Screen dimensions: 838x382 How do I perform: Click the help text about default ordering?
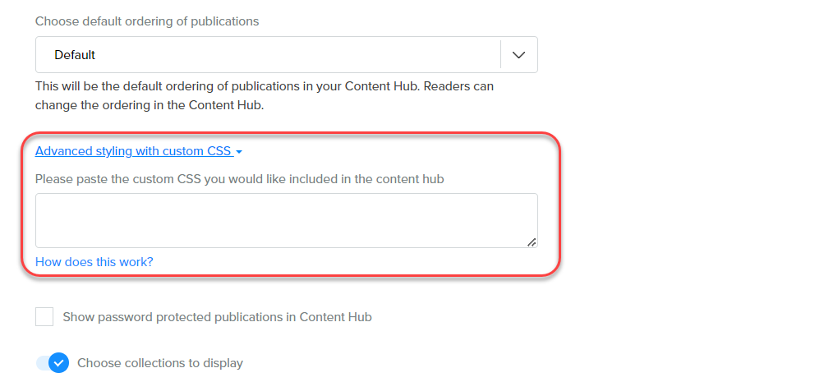264,85
